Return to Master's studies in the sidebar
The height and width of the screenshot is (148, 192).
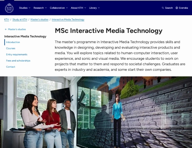pos(17,29)
